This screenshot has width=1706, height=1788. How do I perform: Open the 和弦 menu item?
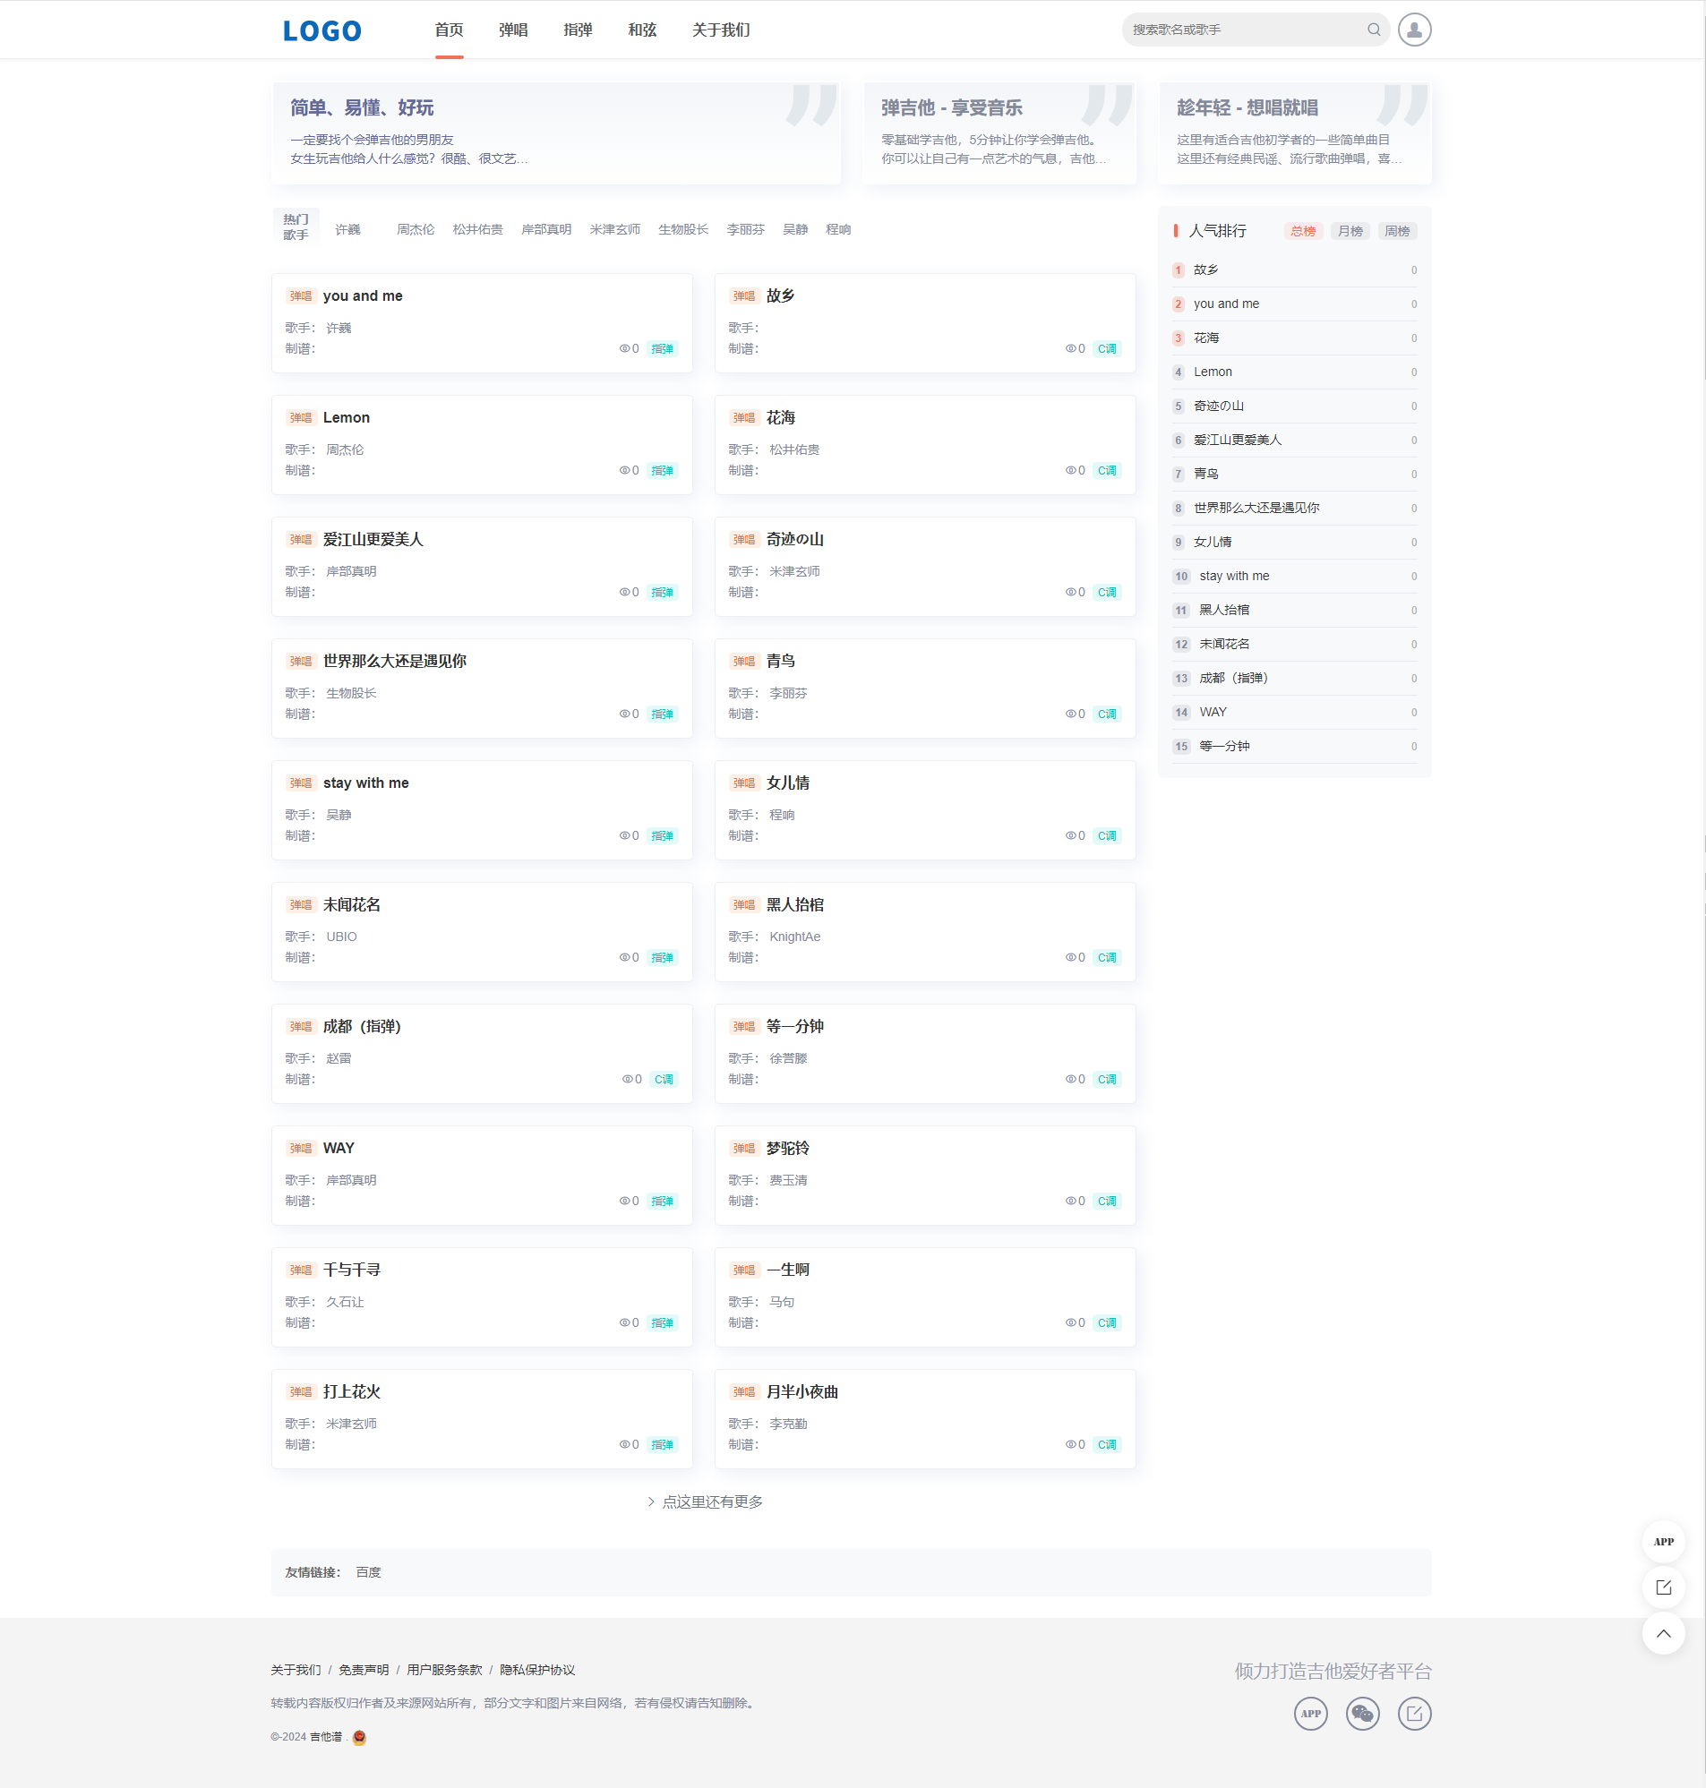click(641, 29)
